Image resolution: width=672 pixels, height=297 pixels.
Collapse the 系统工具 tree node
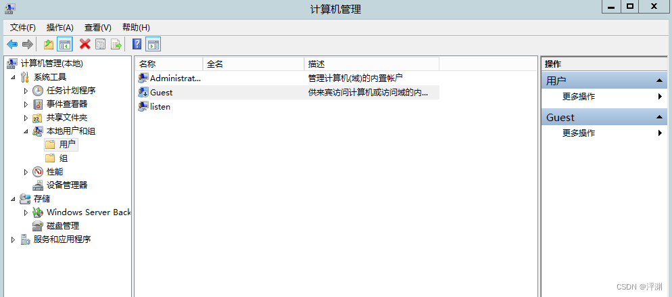coord(13,78)
